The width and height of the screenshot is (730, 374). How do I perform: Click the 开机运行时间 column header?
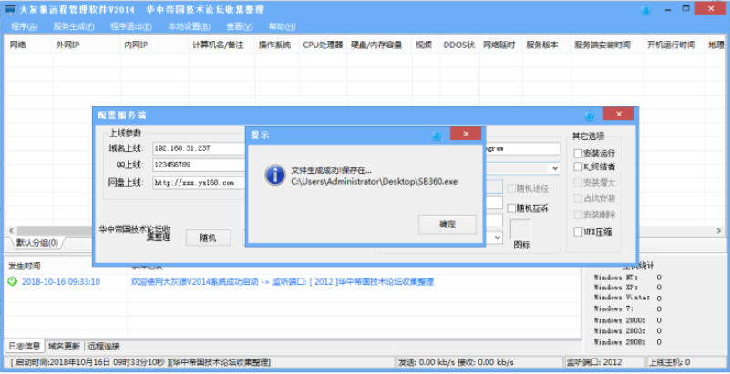point(673,45)
